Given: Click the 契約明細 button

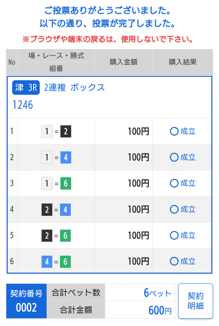Looking at the screenshot, I should pos(195,301).
